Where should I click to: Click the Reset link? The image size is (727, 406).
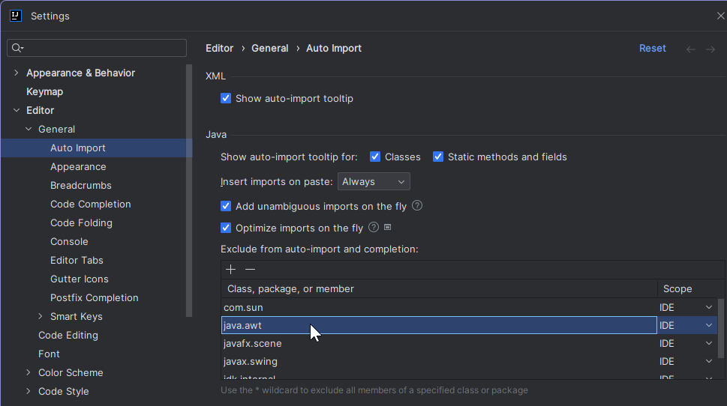pyautogui.click(x=653, y=48)
